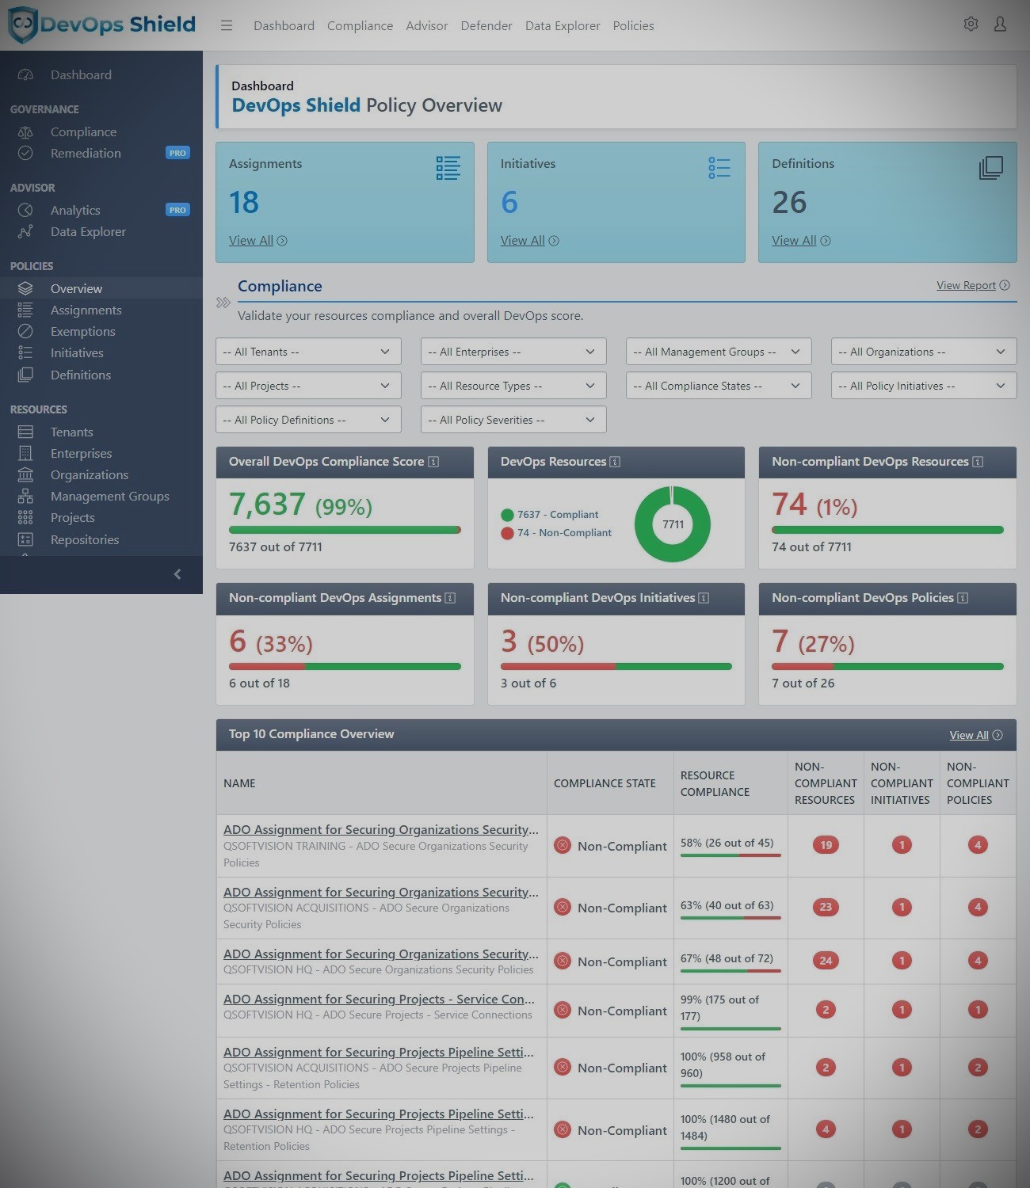Click the hamburger menu icon in header
The image size is (1030, 1188).
227,25
